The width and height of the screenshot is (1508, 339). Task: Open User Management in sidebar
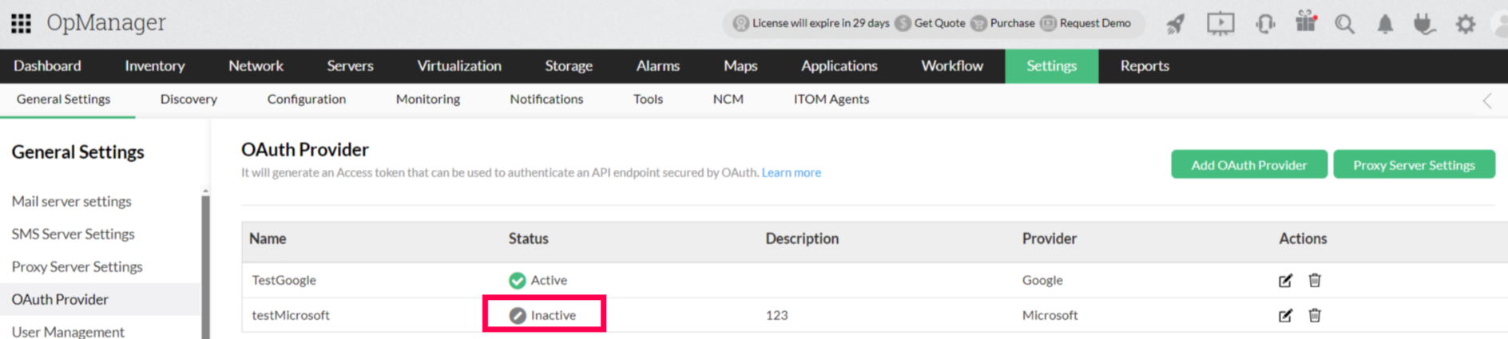68,331
